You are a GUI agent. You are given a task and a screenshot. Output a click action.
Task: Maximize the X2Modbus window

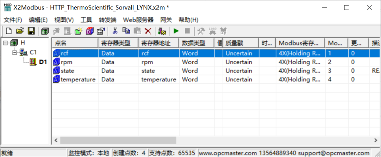(x=347, y=7)
